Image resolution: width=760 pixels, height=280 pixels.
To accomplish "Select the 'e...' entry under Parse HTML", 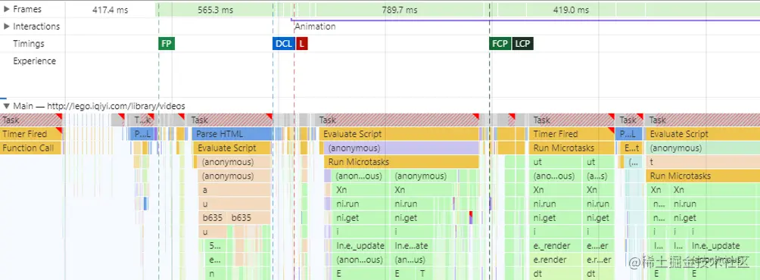I will [215, 260].
